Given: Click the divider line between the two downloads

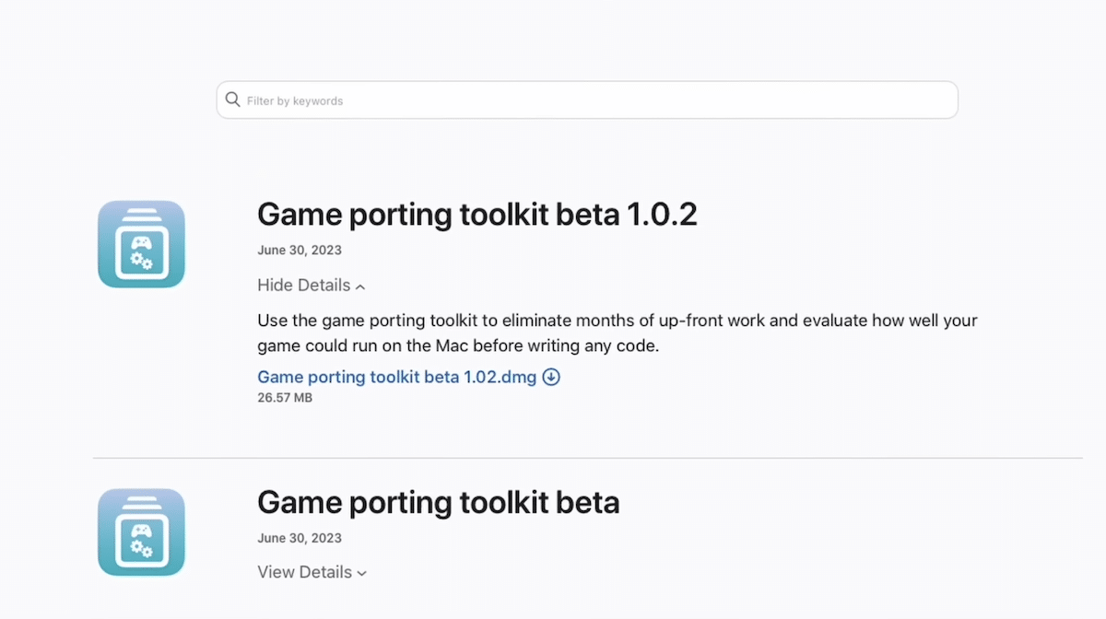Looking at the screenshot, I should pos(587,458).
